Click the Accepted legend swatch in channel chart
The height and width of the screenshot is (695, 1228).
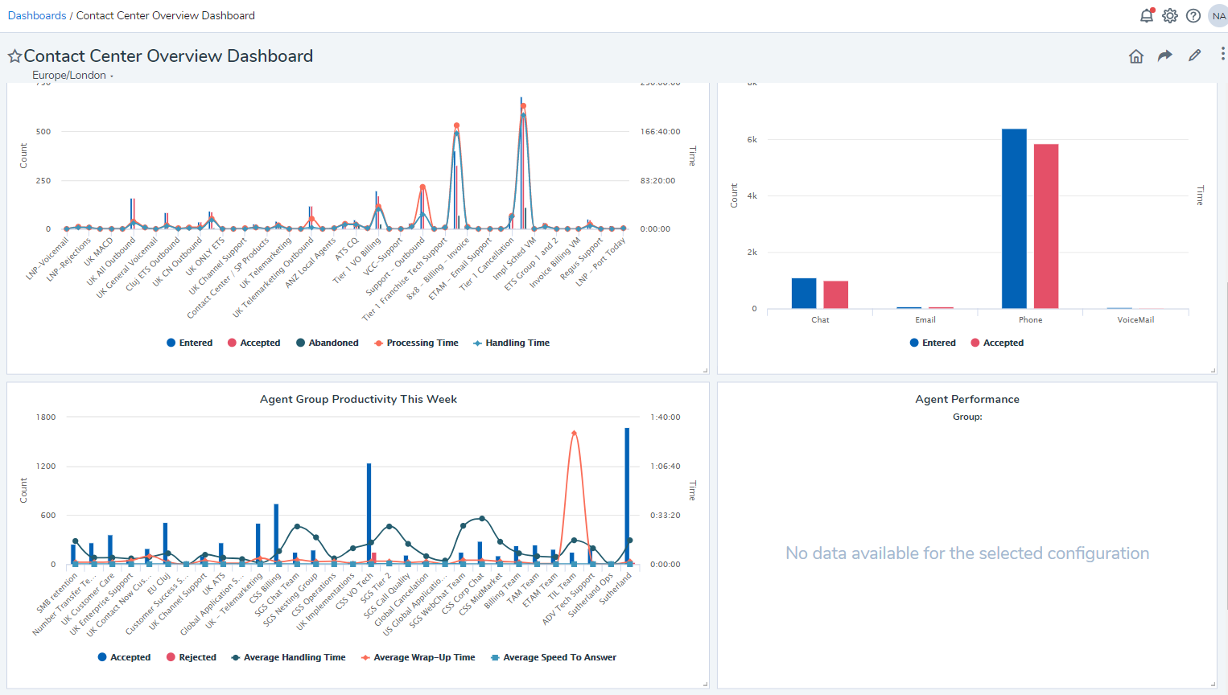pyautogui.click(x=975, y=343)
